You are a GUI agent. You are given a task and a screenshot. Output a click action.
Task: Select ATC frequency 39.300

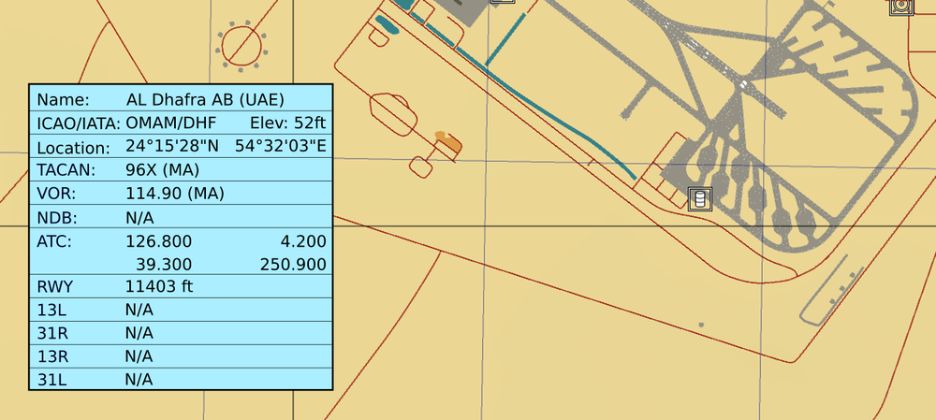click(x=164, y=265)
